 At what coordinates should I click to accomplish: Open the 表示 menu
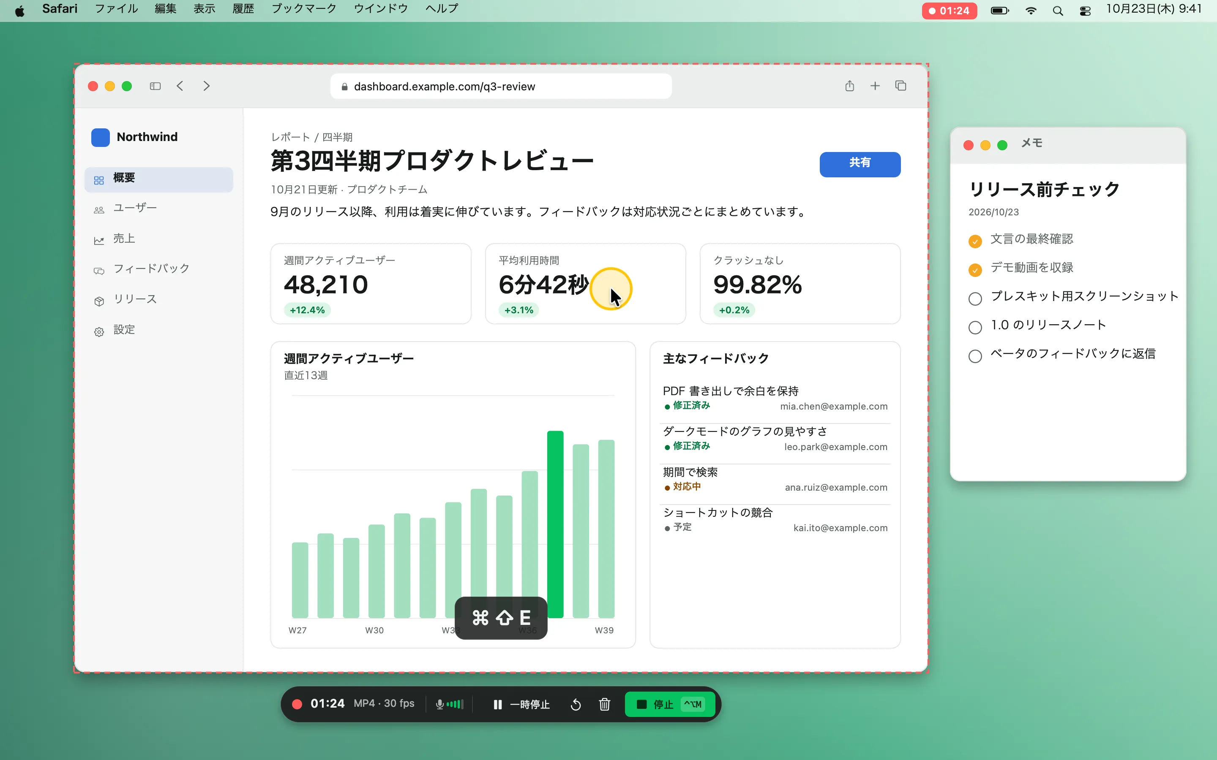click(204, 9)
